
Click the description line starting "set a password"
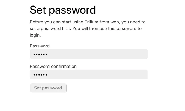(x=85, y=28)
